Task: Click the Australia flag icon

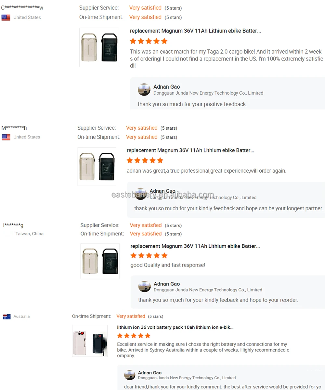Action: click(6, 317)
